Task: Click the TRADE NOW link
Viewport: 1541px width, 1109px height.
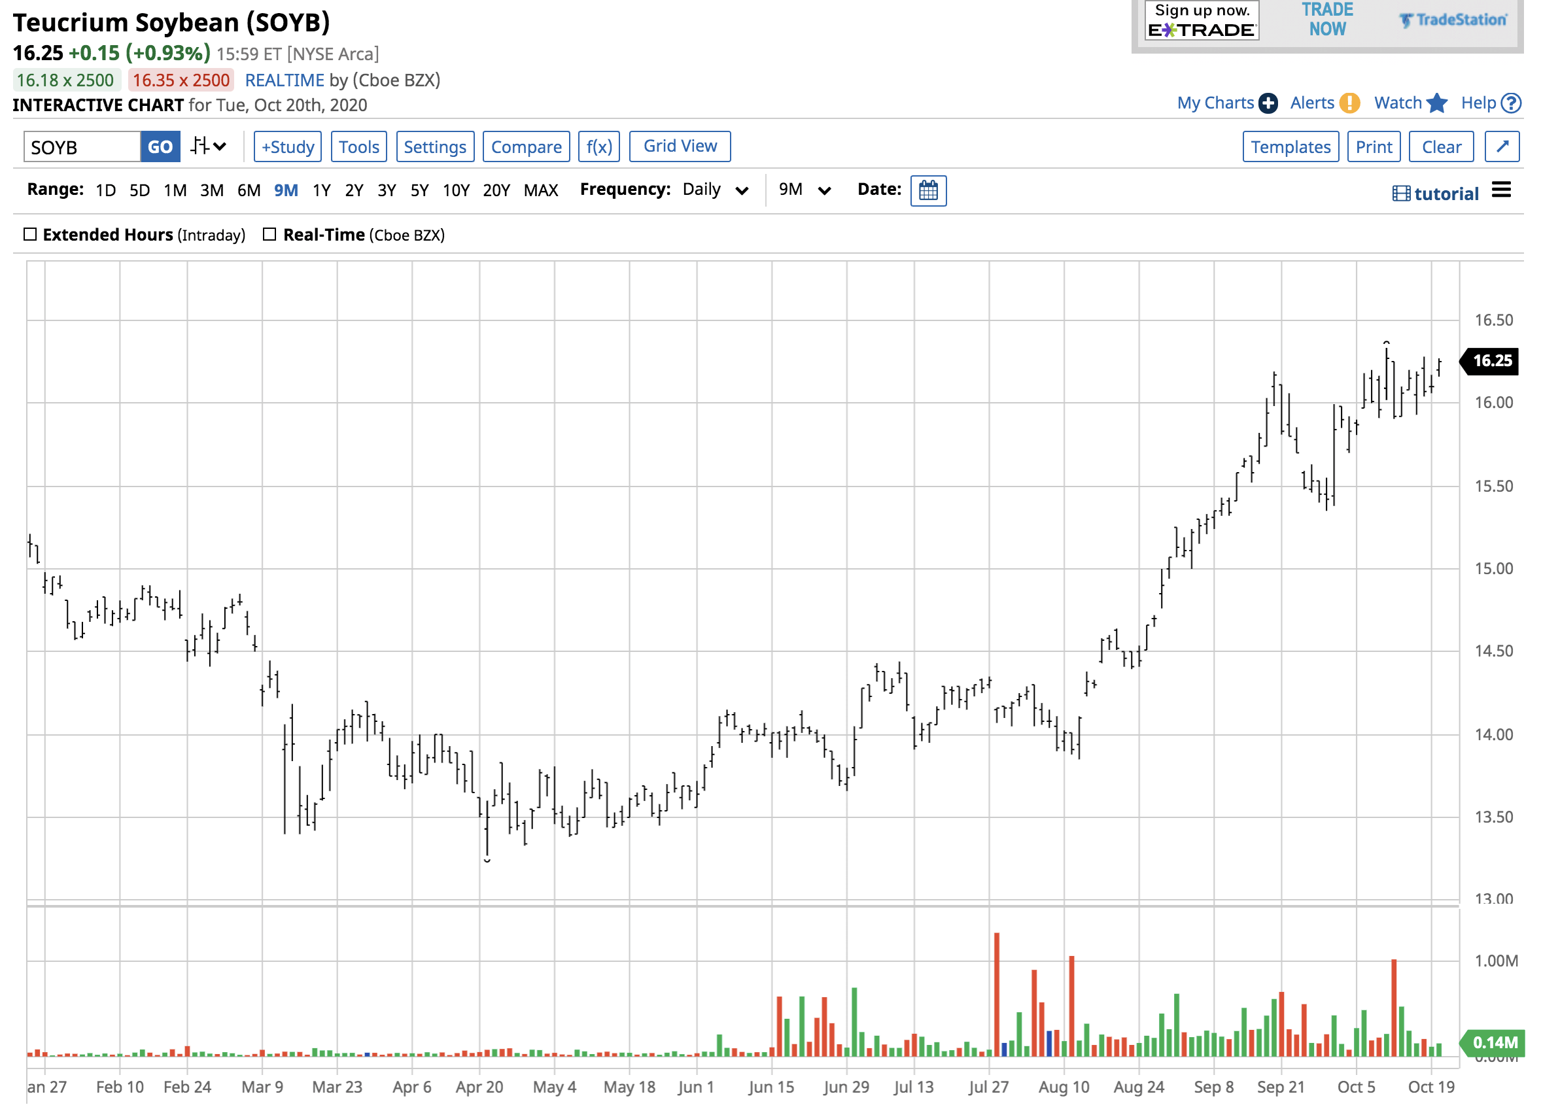Action: pyautogui.click(x=1327, y=20)
